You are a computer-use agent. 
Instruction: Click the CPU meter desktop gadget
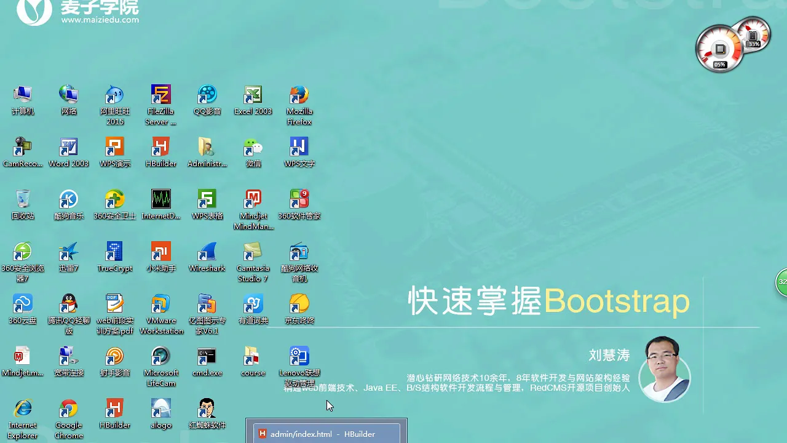point(720,49)
